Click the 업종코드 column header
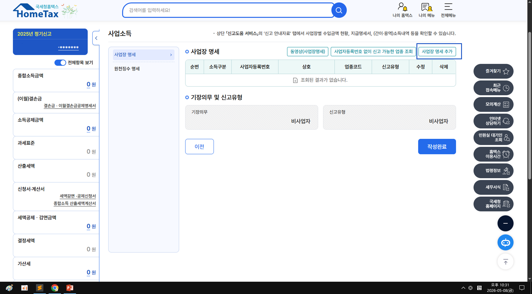 coord(353,67)
